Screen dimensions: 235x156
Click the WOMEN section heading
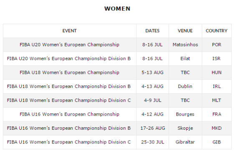pyautogui.click(x=117, y=9)
